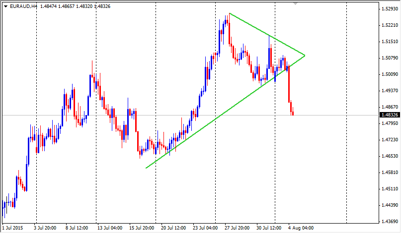Click the 4 Aug 04:00 time label
This screenshot has width=401, height=233.
click(x=301, y=228)
